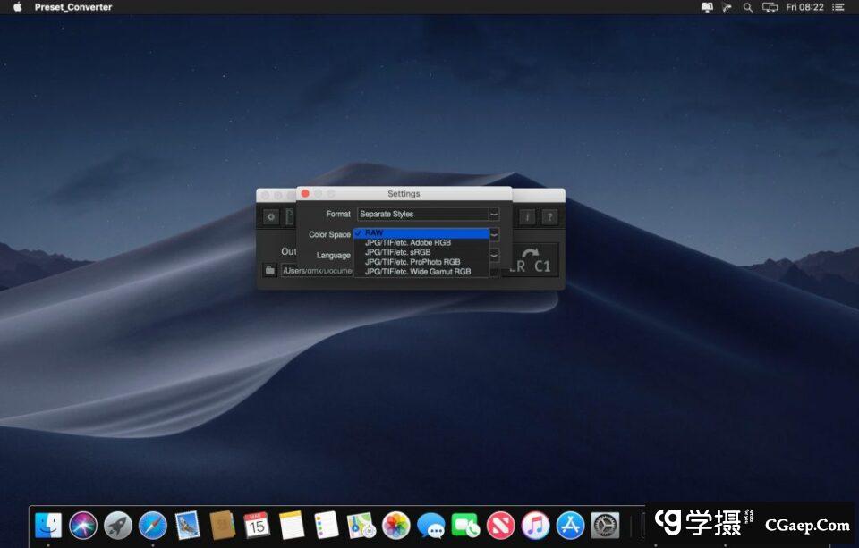Click the question mark help icon
This screenshot has width=859, height=548.
coord(549,217)
